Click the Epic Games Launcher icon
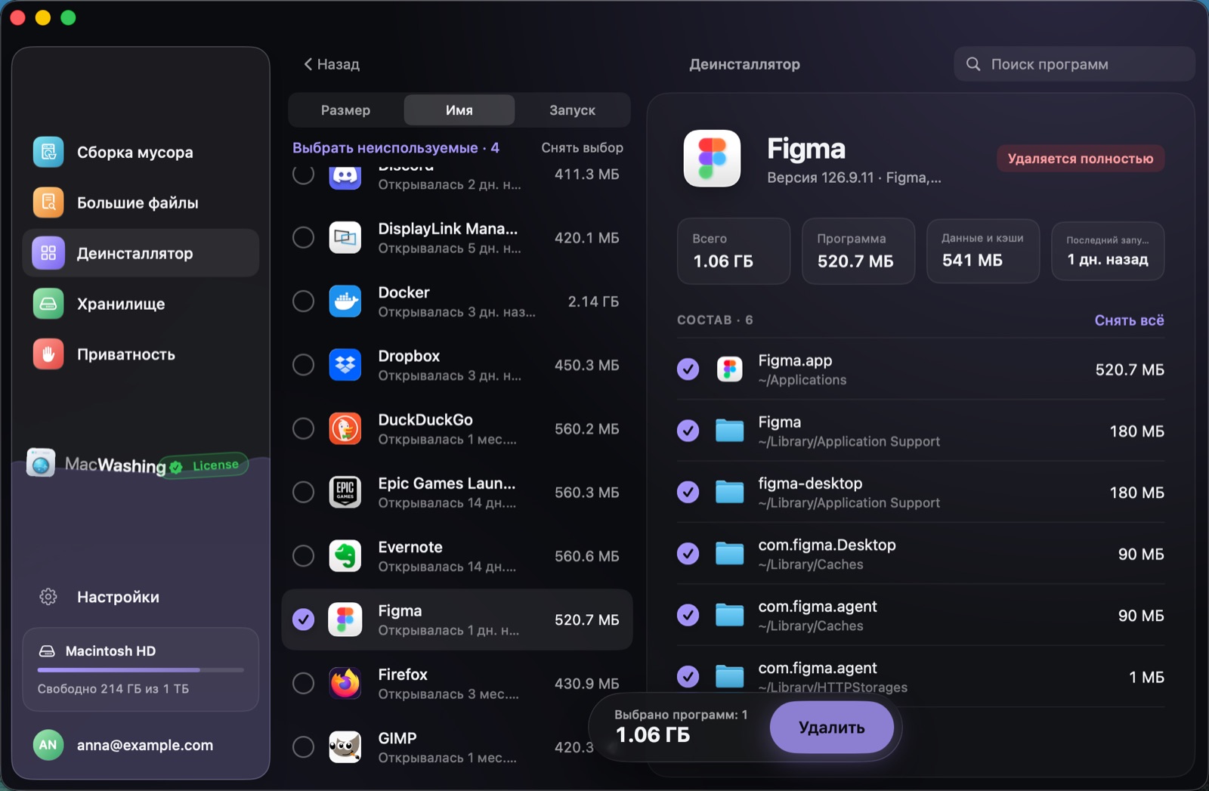Image resolution: width=1209 pixels, height=791 pixels. coord(345,492)
